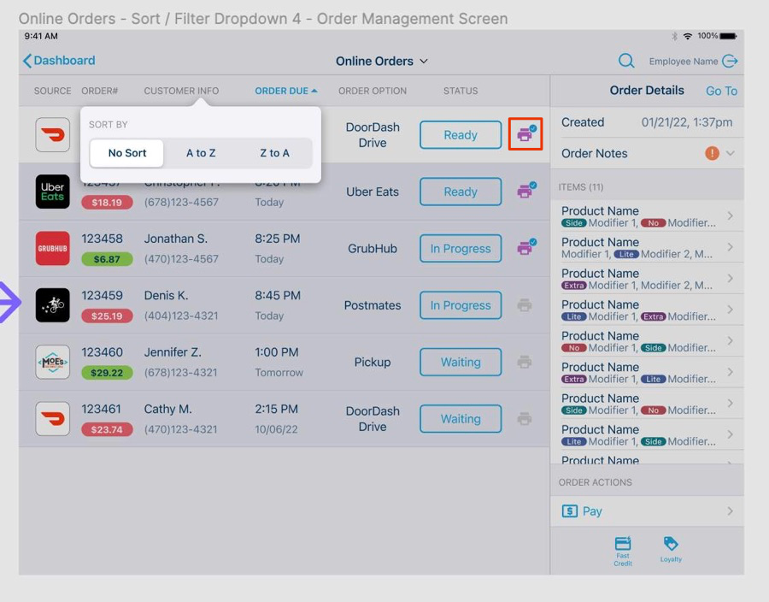Open the Loyalty tag icon
Image resolution: width=769 pixels, height=602 pixels.
tap(671, 548)
